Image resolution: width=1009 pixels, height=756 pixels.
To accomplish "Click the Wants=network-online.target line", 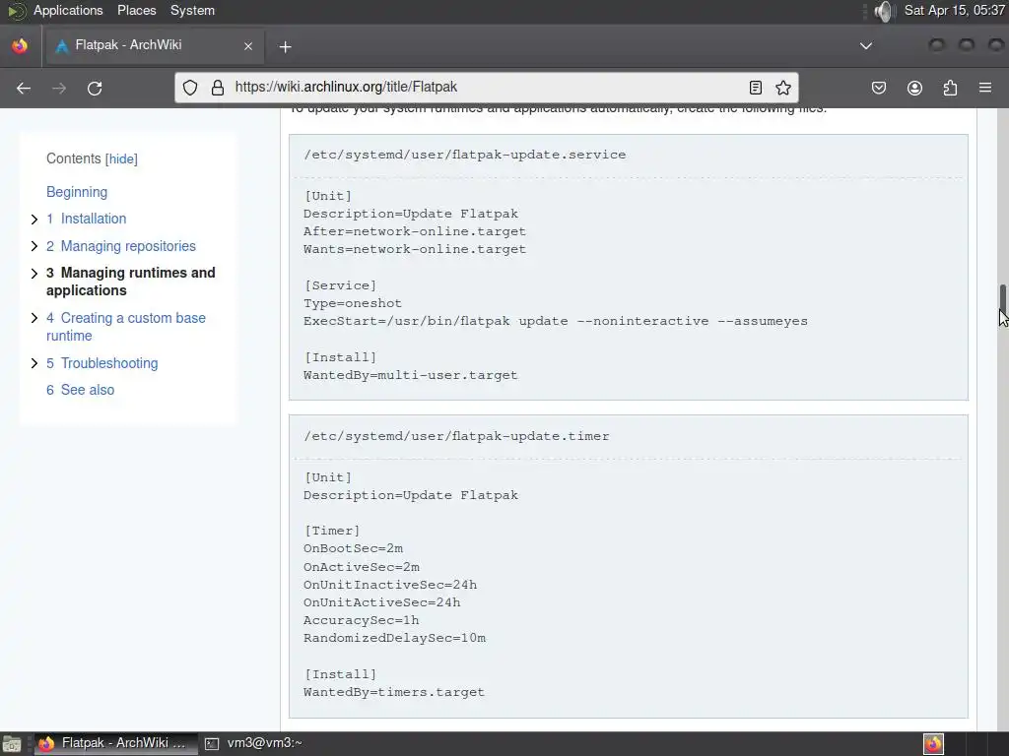I will (x=415, y=249).
